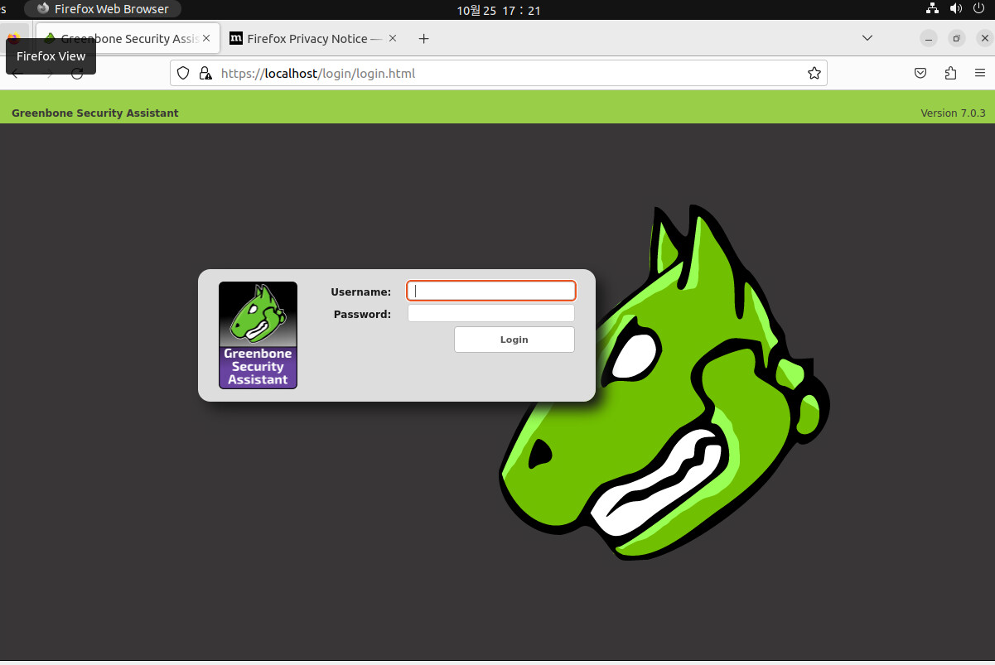Reload the current page
Screen dimensions: 995x665
click(77, 73)
